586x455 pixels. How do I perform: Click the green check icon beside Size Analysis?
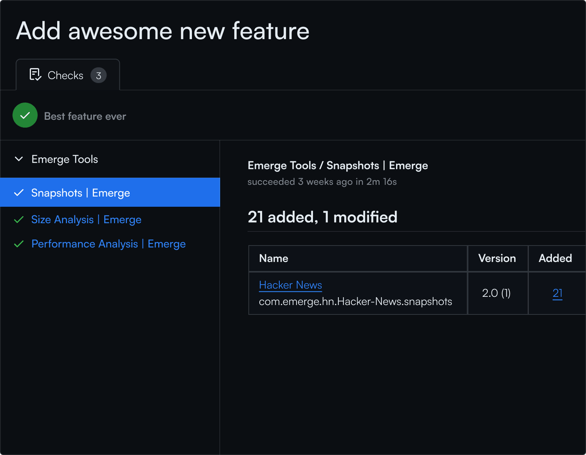tap(19, 220)
